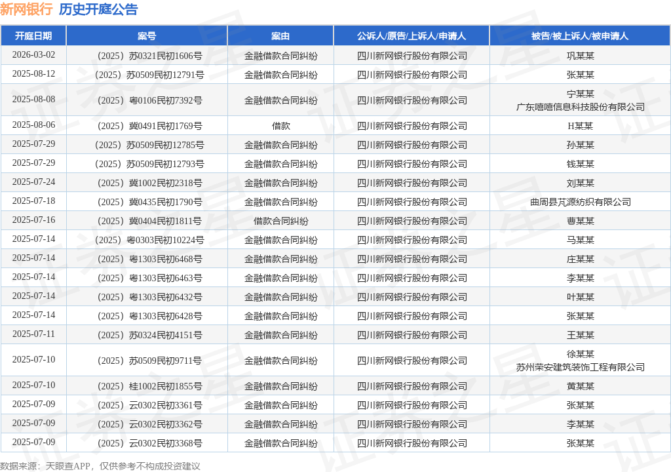
Task: Select date cell 2025-08-08
Action: [34, 100]
